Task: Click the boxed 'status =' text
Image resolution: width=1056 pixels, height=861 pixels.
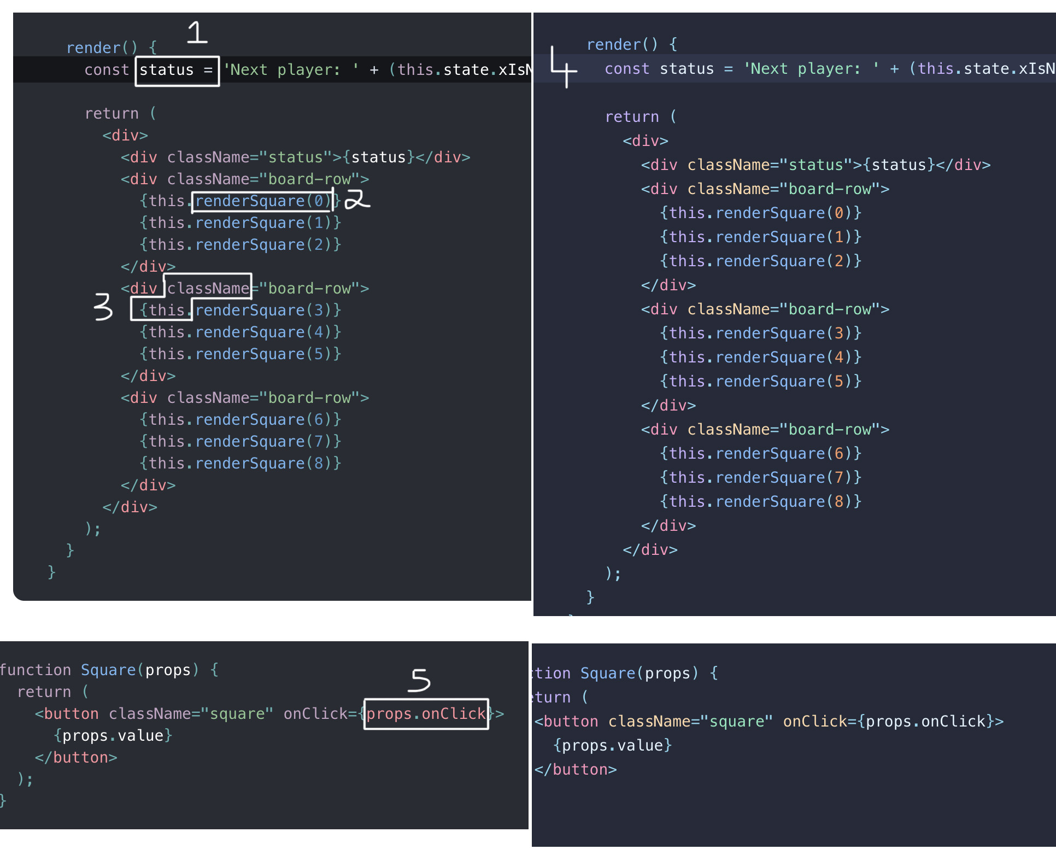Action: (x=177, y=71)
